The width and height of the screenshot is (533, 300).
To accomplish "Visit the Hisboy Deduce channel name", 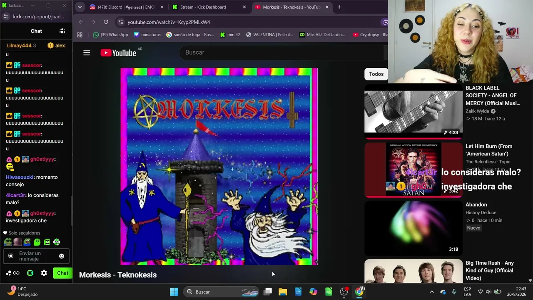I will [481, 212].
